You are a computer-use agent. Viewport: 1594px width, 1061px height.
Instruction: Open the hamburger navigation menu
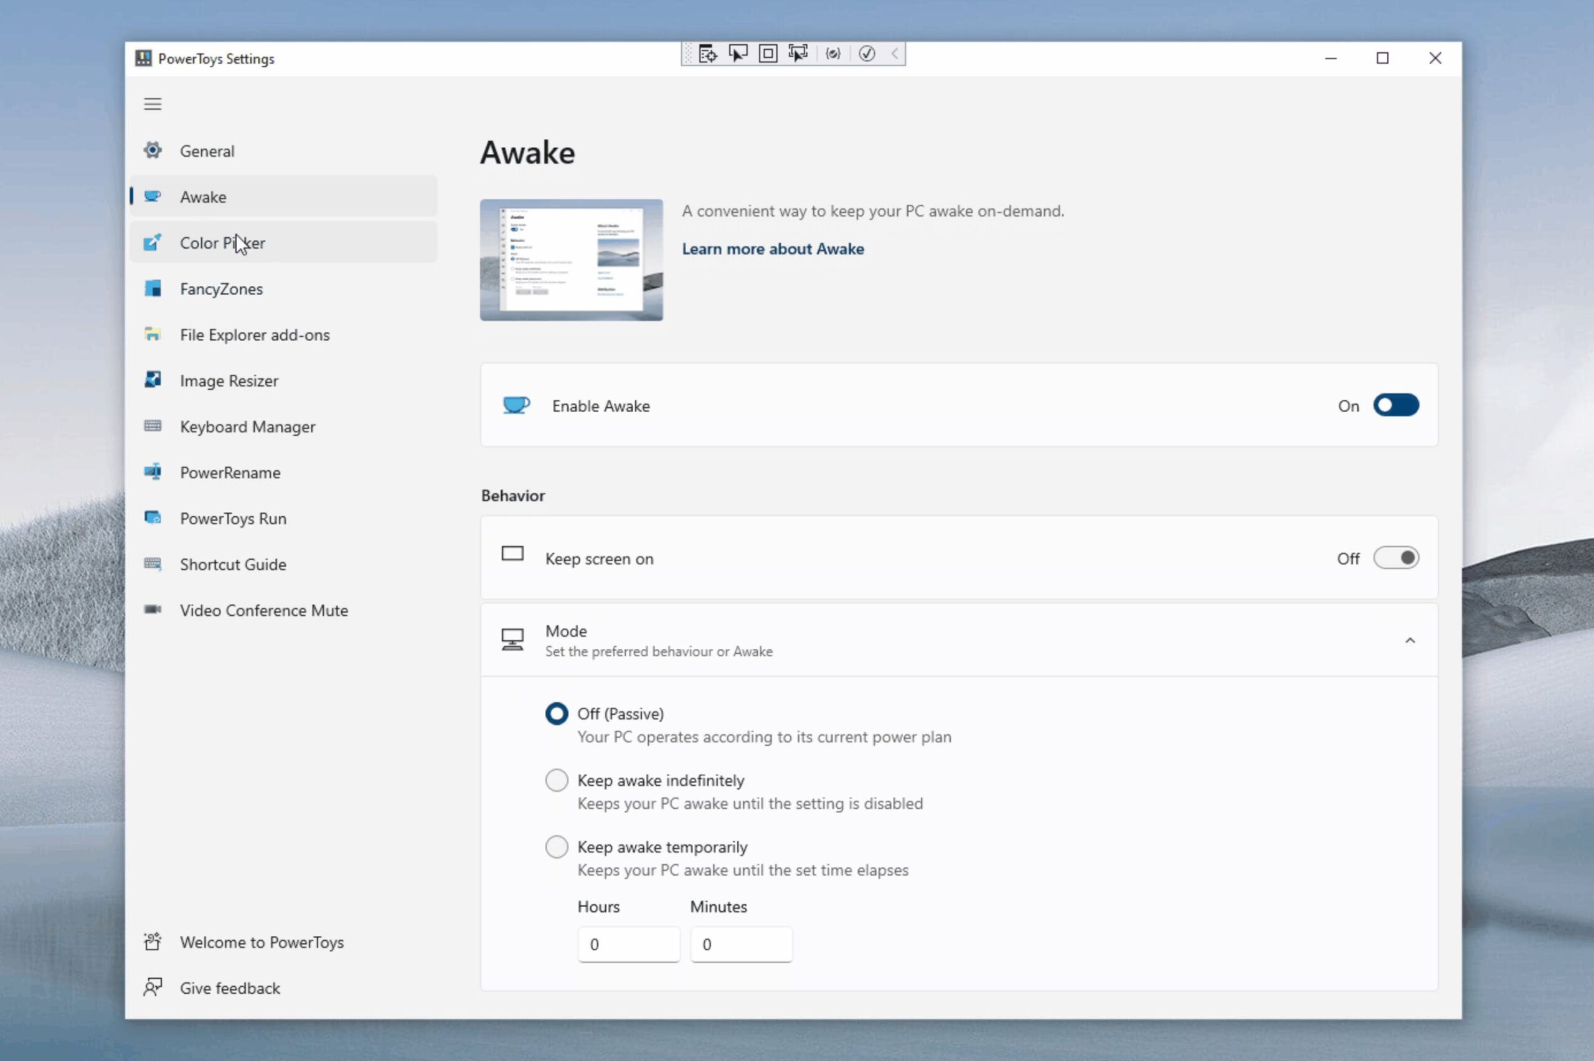[152, 104]
